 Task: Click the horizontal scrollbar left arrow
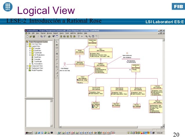pyautogui.click(x=60, y=127)
